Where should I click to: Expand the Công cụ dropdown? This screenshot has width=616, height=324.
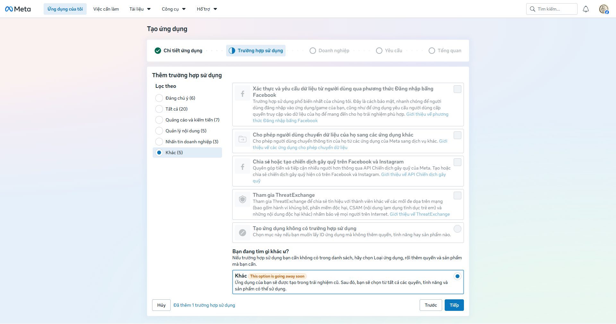[174, 9]
